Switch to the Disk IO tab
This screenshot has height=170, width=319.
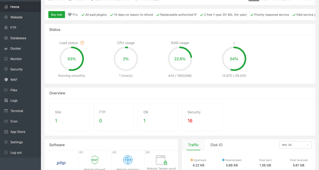pos(217,145)
